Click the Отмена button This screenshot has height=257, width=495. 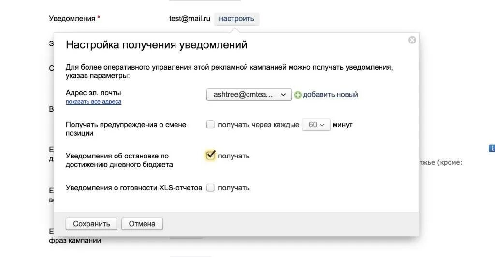click(x=142, y=224)
